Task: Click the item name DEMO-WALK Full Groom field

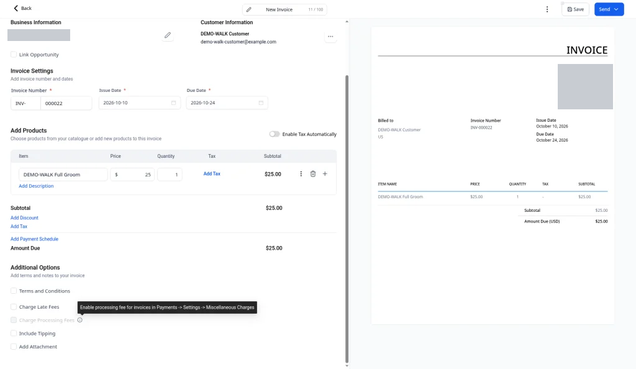Action: (63, 175)
